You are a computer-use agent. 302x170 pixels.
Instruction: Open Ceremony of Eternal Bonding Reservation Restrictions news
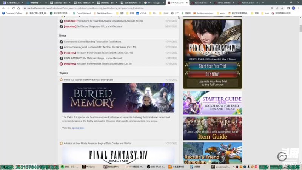pyautogui.click(x=92, y=42)
